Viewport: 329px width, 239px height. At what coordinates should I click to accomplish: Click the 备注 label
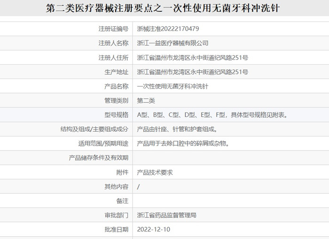click(x=122, y=201)
